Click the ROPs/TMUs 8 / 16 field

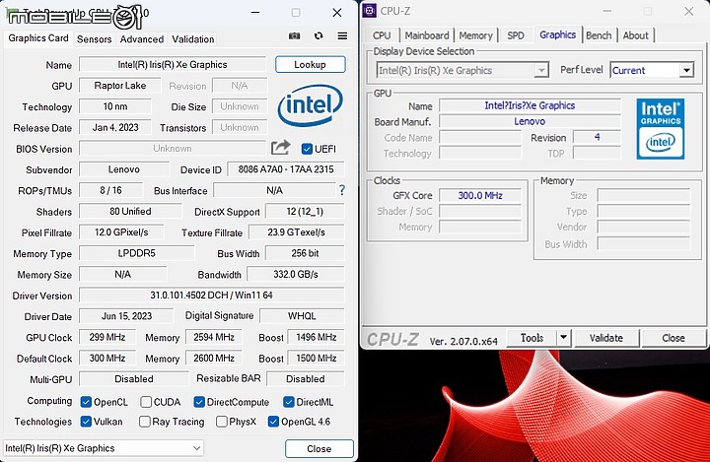pyautogui.click(x=110, y=190)
